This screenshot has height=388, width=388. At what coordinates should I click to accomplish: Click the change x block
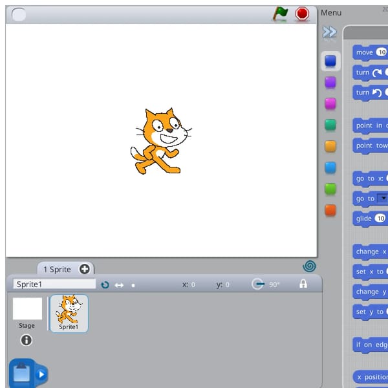tap(370, 252)
